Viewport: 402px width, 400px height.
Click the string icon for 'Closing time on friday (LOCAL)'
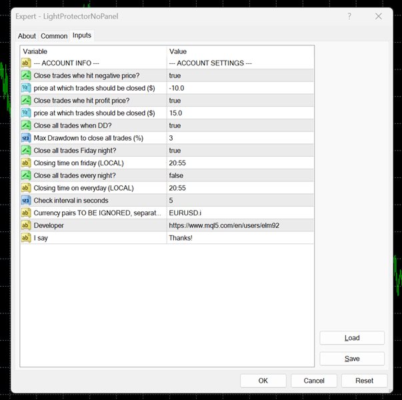26,163
